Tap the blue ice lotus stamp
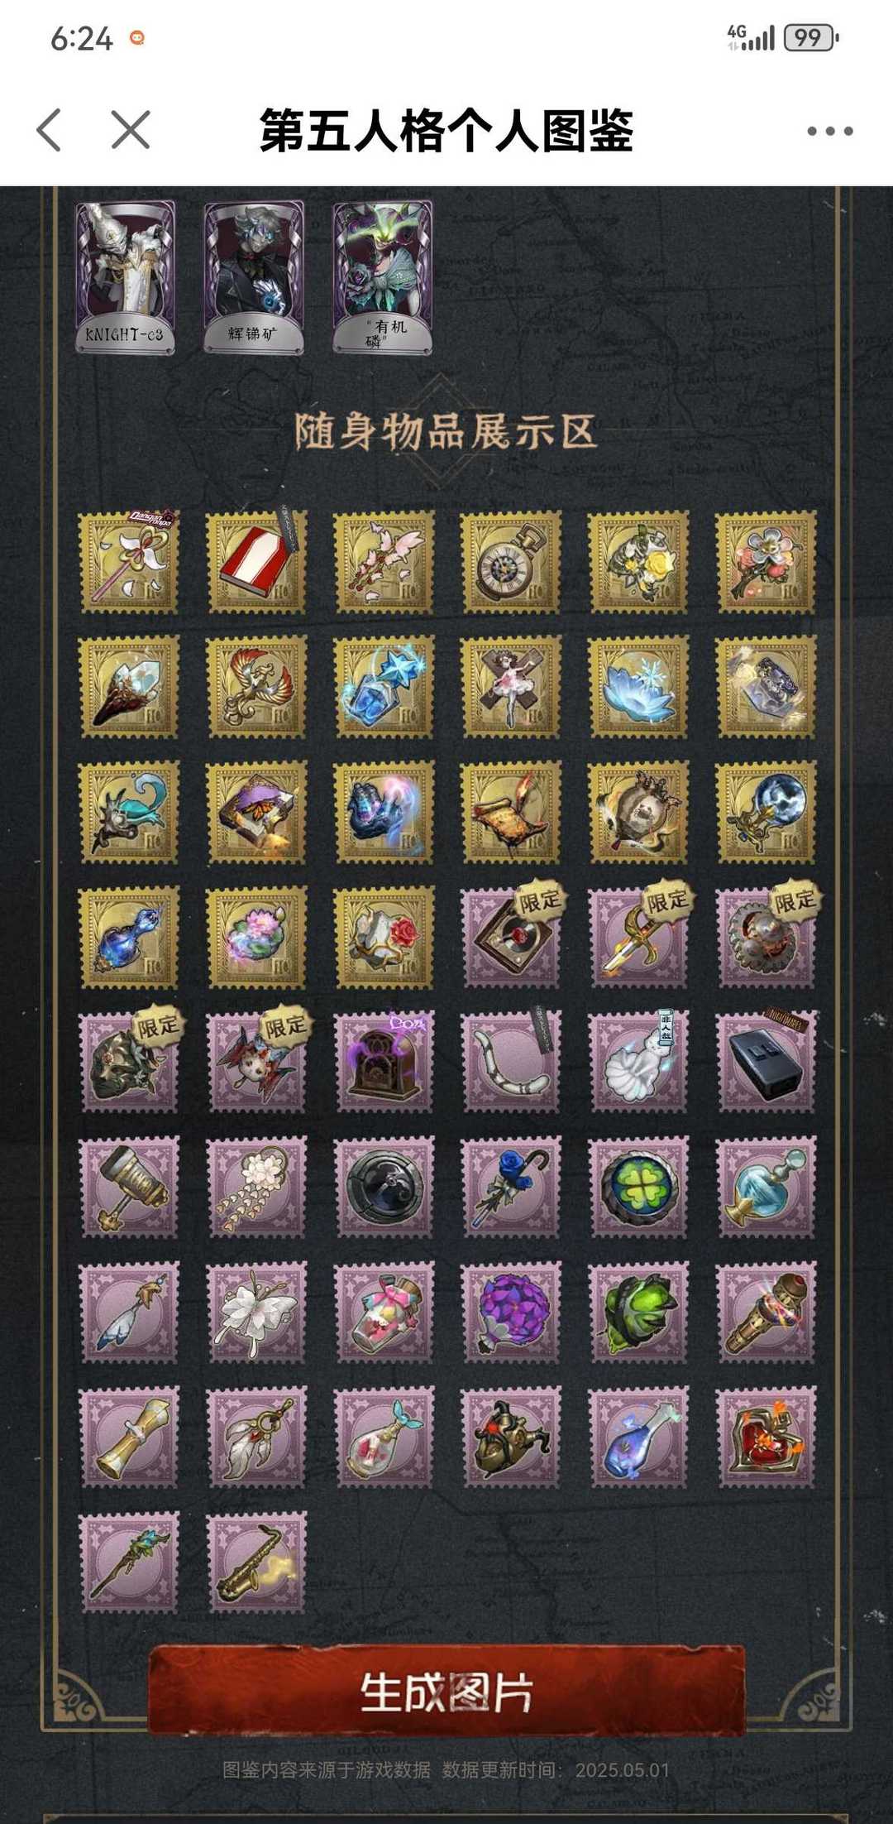Screen dimensions: 893x1824 coord(638,687)
